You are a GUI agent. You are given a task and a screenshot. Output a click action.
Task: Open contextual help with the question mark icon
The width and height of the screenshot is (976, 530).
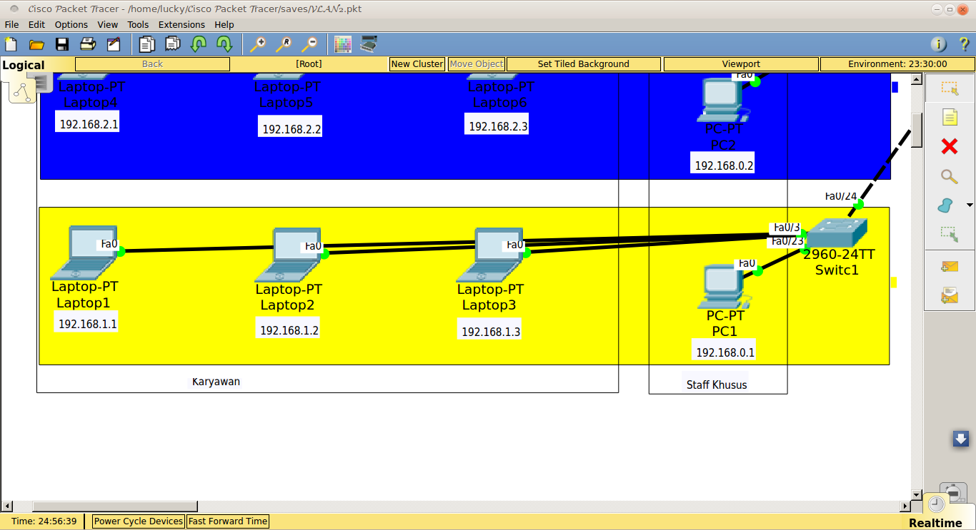(962, 43)
